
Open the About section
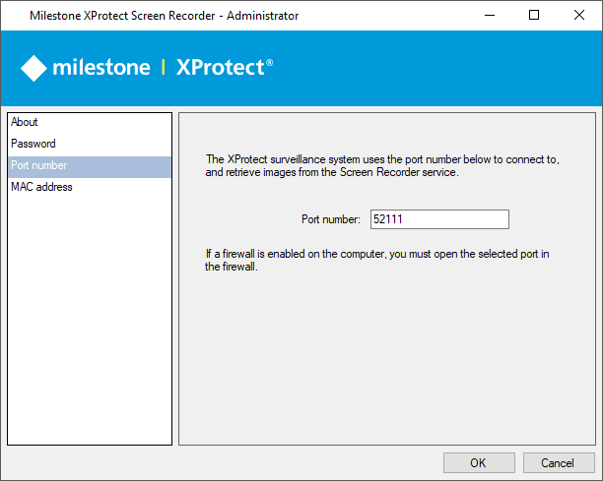point(25,122)
